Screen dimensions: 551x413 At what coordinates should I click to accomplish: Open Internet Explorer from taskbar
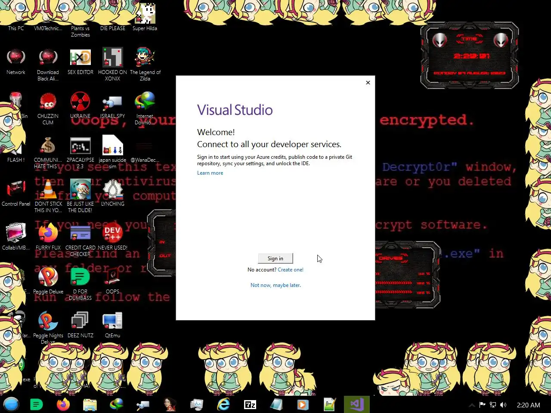pos(223,404)
